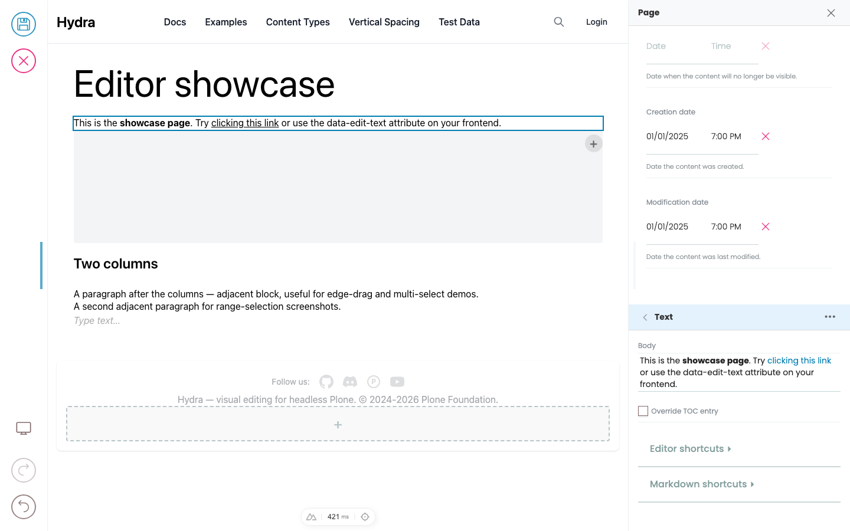Screen dimensions: 850x531
Task: Open the GitHub follow icon
Action: tap(326, 382)
